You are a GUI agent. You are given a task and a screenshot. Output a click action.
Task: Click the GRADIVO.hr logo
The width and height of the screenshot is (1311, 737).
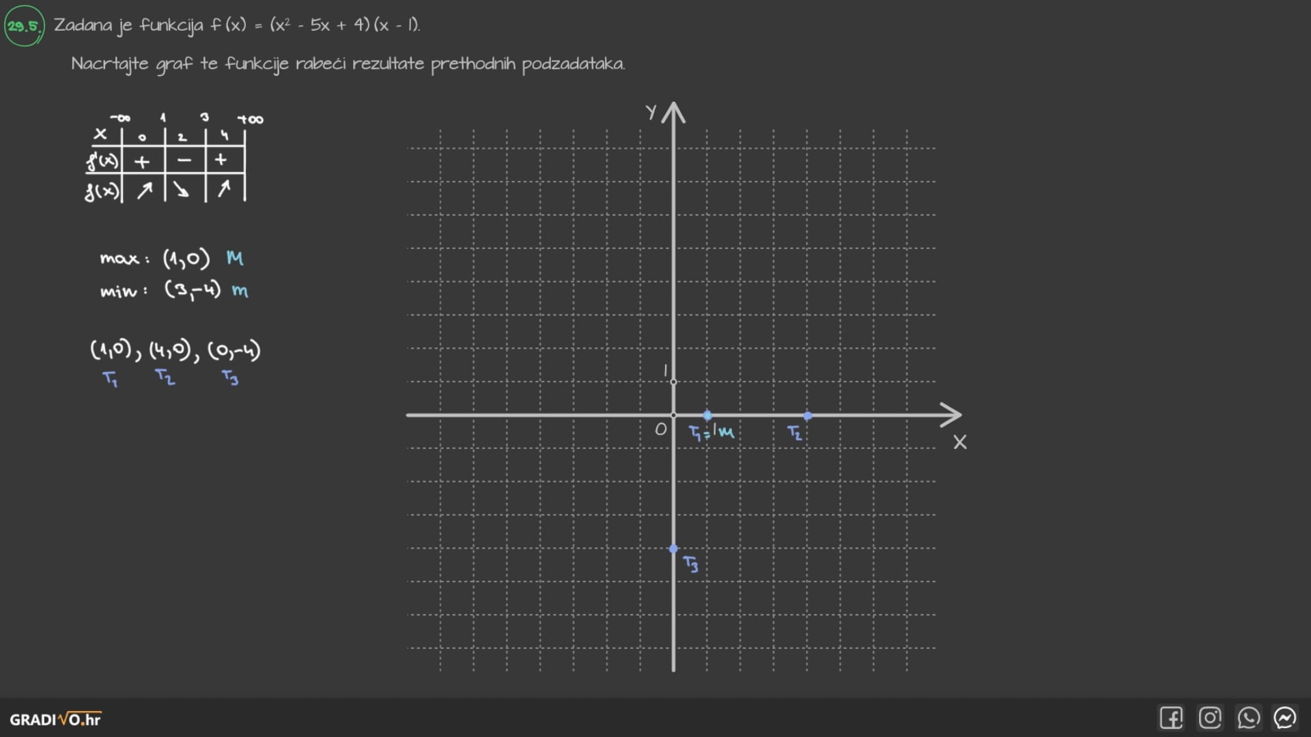(55, 719)
